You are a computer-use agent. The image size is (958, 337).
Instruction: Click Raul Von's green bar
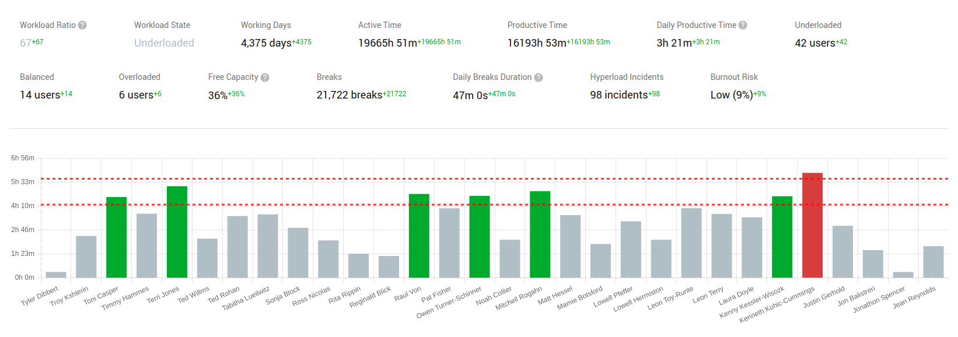419,236
